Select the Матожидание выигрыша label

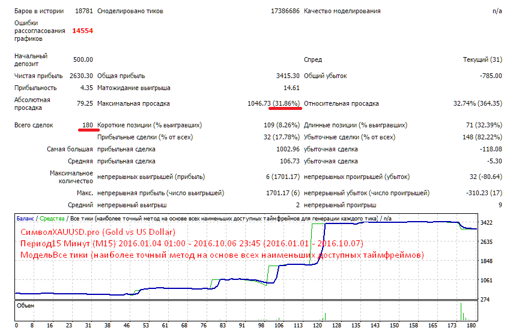tap(134, 88)
